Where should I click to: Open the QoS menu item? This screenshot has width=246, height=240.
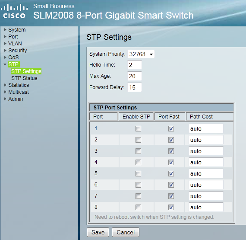click(13, 57)
